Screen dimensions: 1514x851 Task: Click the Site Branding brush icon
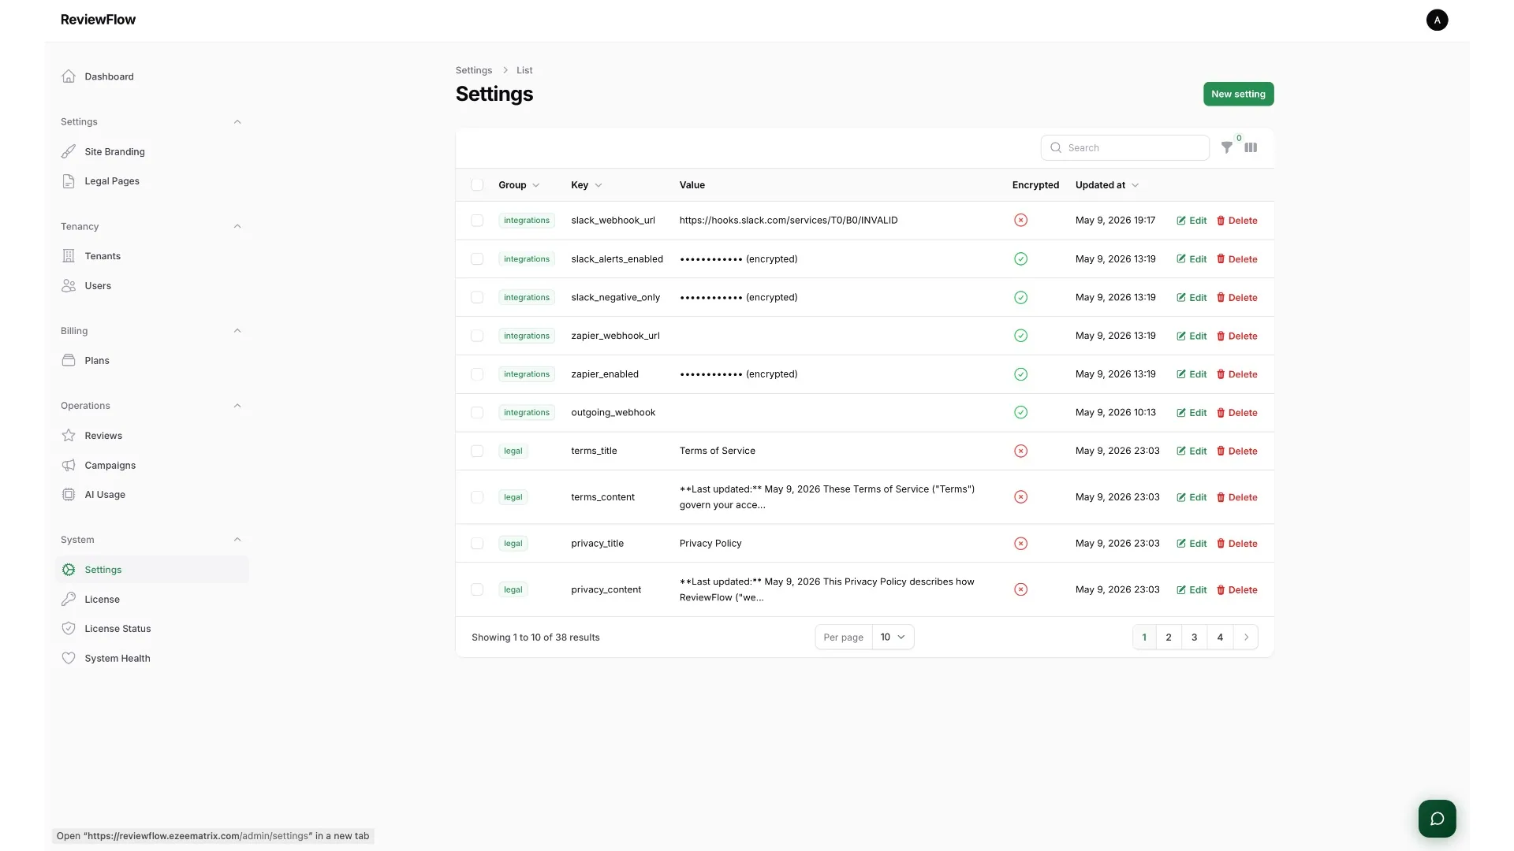69,151
